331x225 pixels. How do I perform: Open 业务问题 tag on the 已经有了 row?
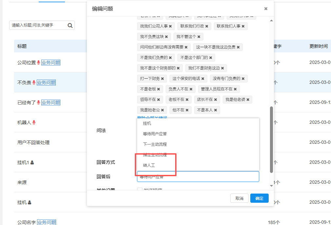pyautogui.click(x=51, y=103)
